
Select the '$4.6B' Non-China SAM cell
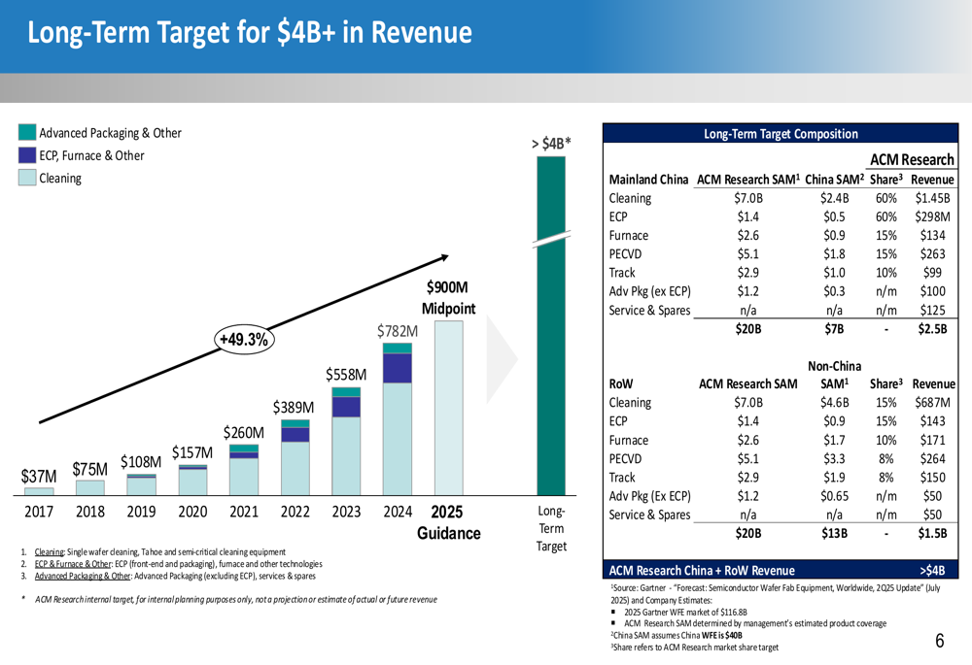(834, 403)
